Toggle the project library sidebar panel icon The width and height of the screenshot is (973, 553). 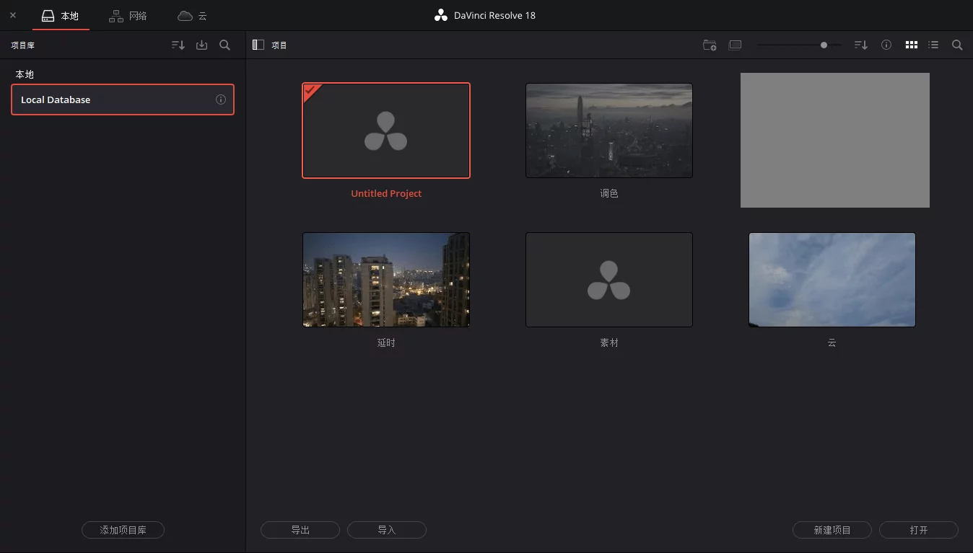pos(258,45)
